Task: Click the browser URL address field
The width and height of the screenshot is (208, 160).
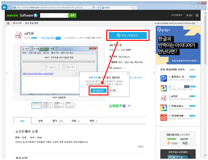Action: (x=53, y=7)
